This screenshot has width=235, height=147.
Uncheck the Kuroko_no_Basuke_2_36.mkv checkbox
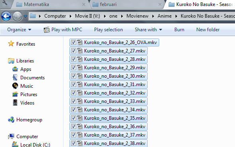(73, 127)
